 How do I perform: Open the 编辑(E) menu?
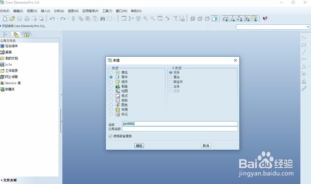[x=18, y=11]
